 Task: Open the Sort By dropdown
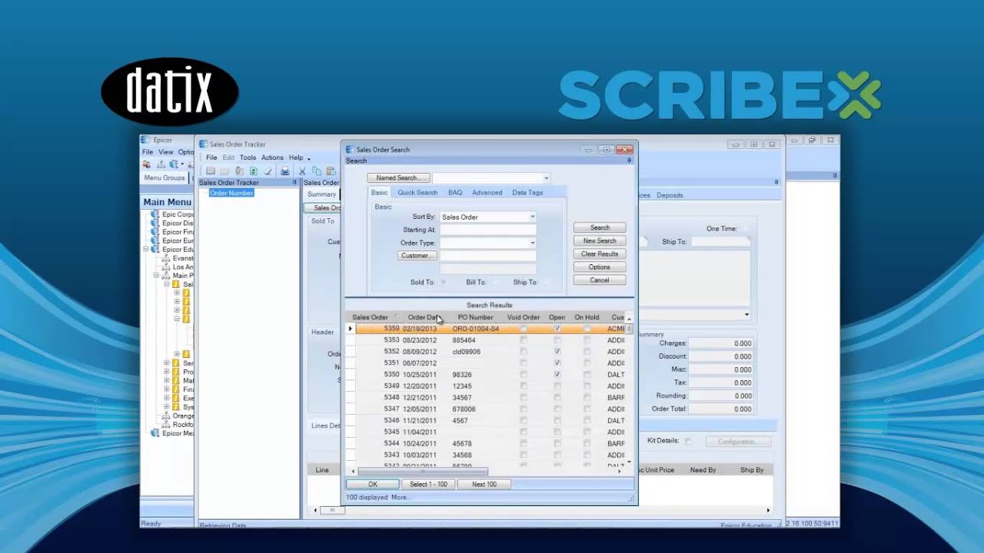pyautogui.click(x=532, y=217)
